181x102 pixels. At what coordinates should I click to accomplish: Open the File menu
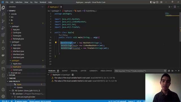pos(7,2)
